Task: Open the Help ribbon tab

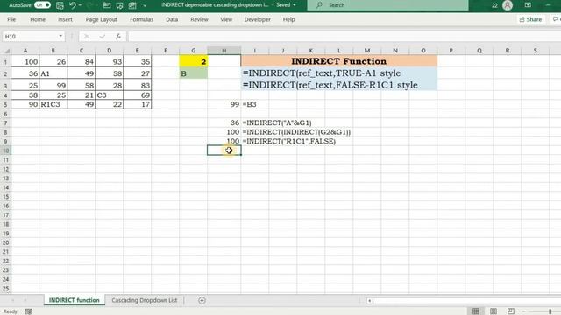Action: click(x=288, y=19)
